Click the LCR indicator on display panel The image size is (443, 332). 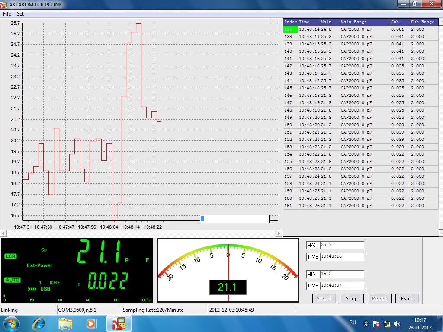click(x=10, y=256)
